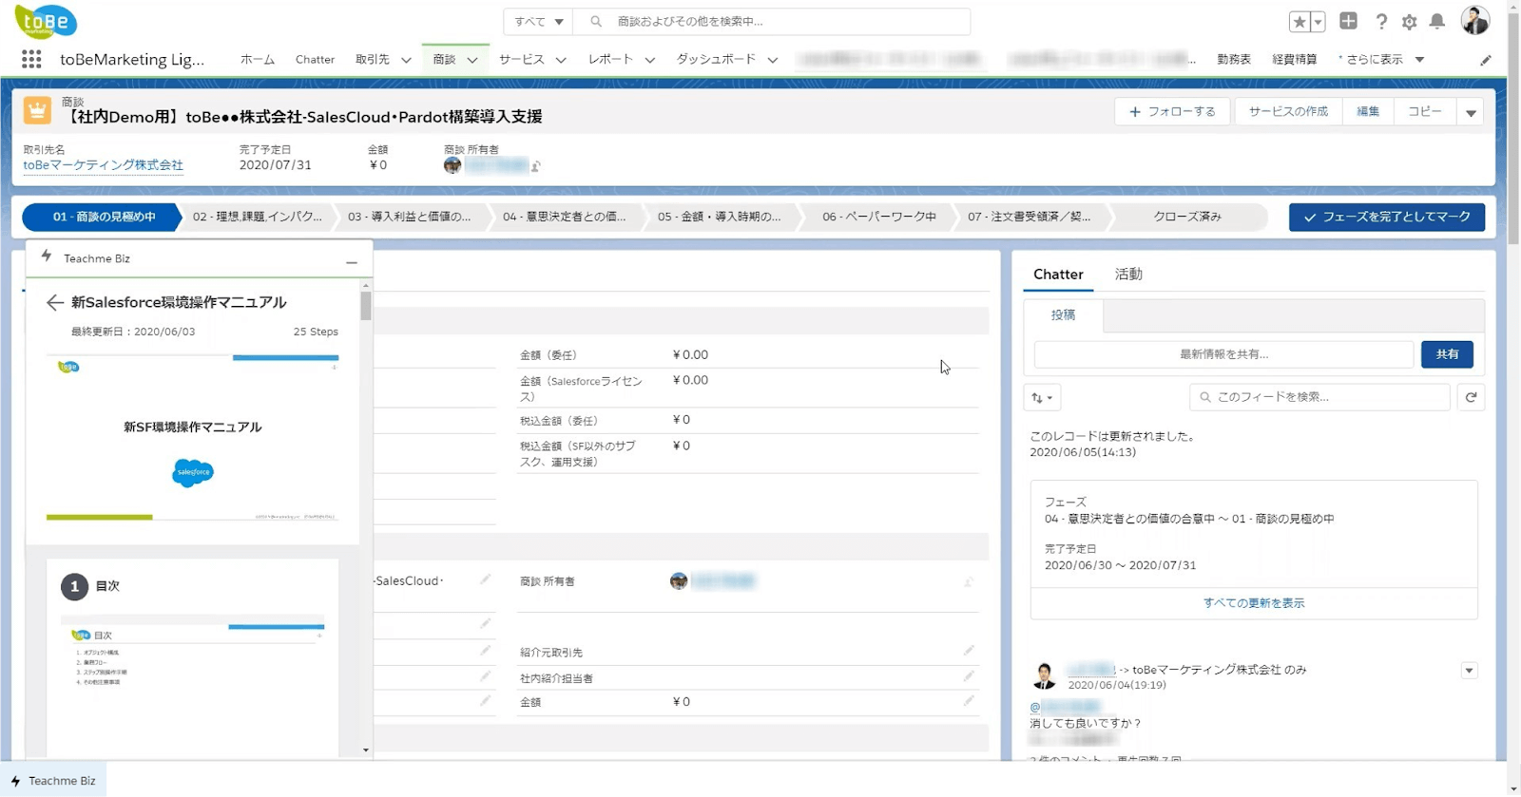Click すべての更新を表示 link

pyautogui.click(x=1254, y=603)
